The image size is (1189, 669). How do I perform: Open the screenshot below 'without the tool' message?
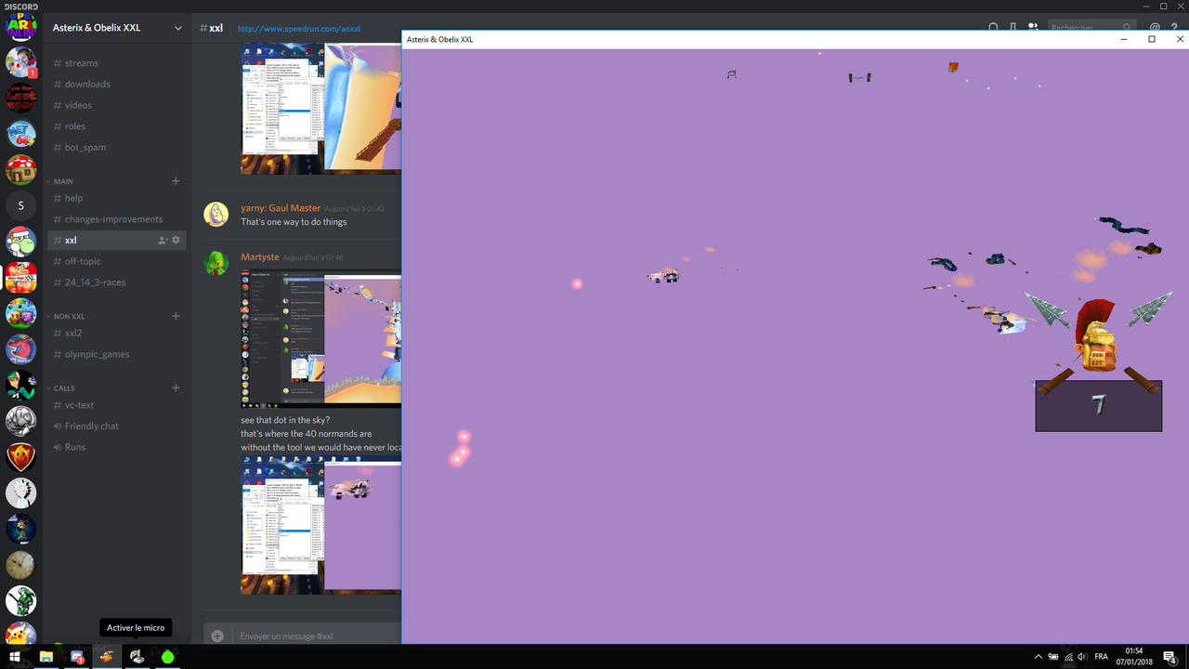(321, 525)
